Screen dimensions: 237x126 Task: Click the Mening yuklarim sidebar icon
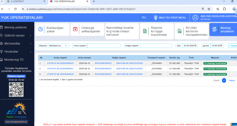1,27
